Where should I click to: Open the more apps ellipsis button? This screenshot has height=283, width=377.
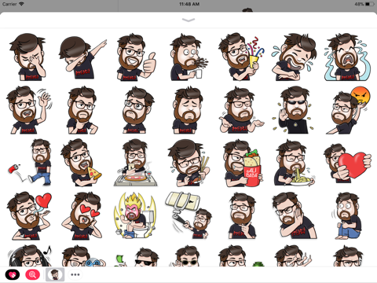[75, 274]
